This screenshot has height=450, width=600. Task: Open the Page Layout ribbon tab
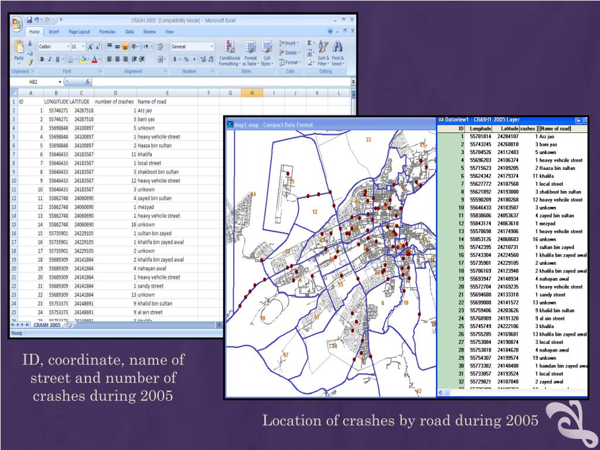pos(79,32)
